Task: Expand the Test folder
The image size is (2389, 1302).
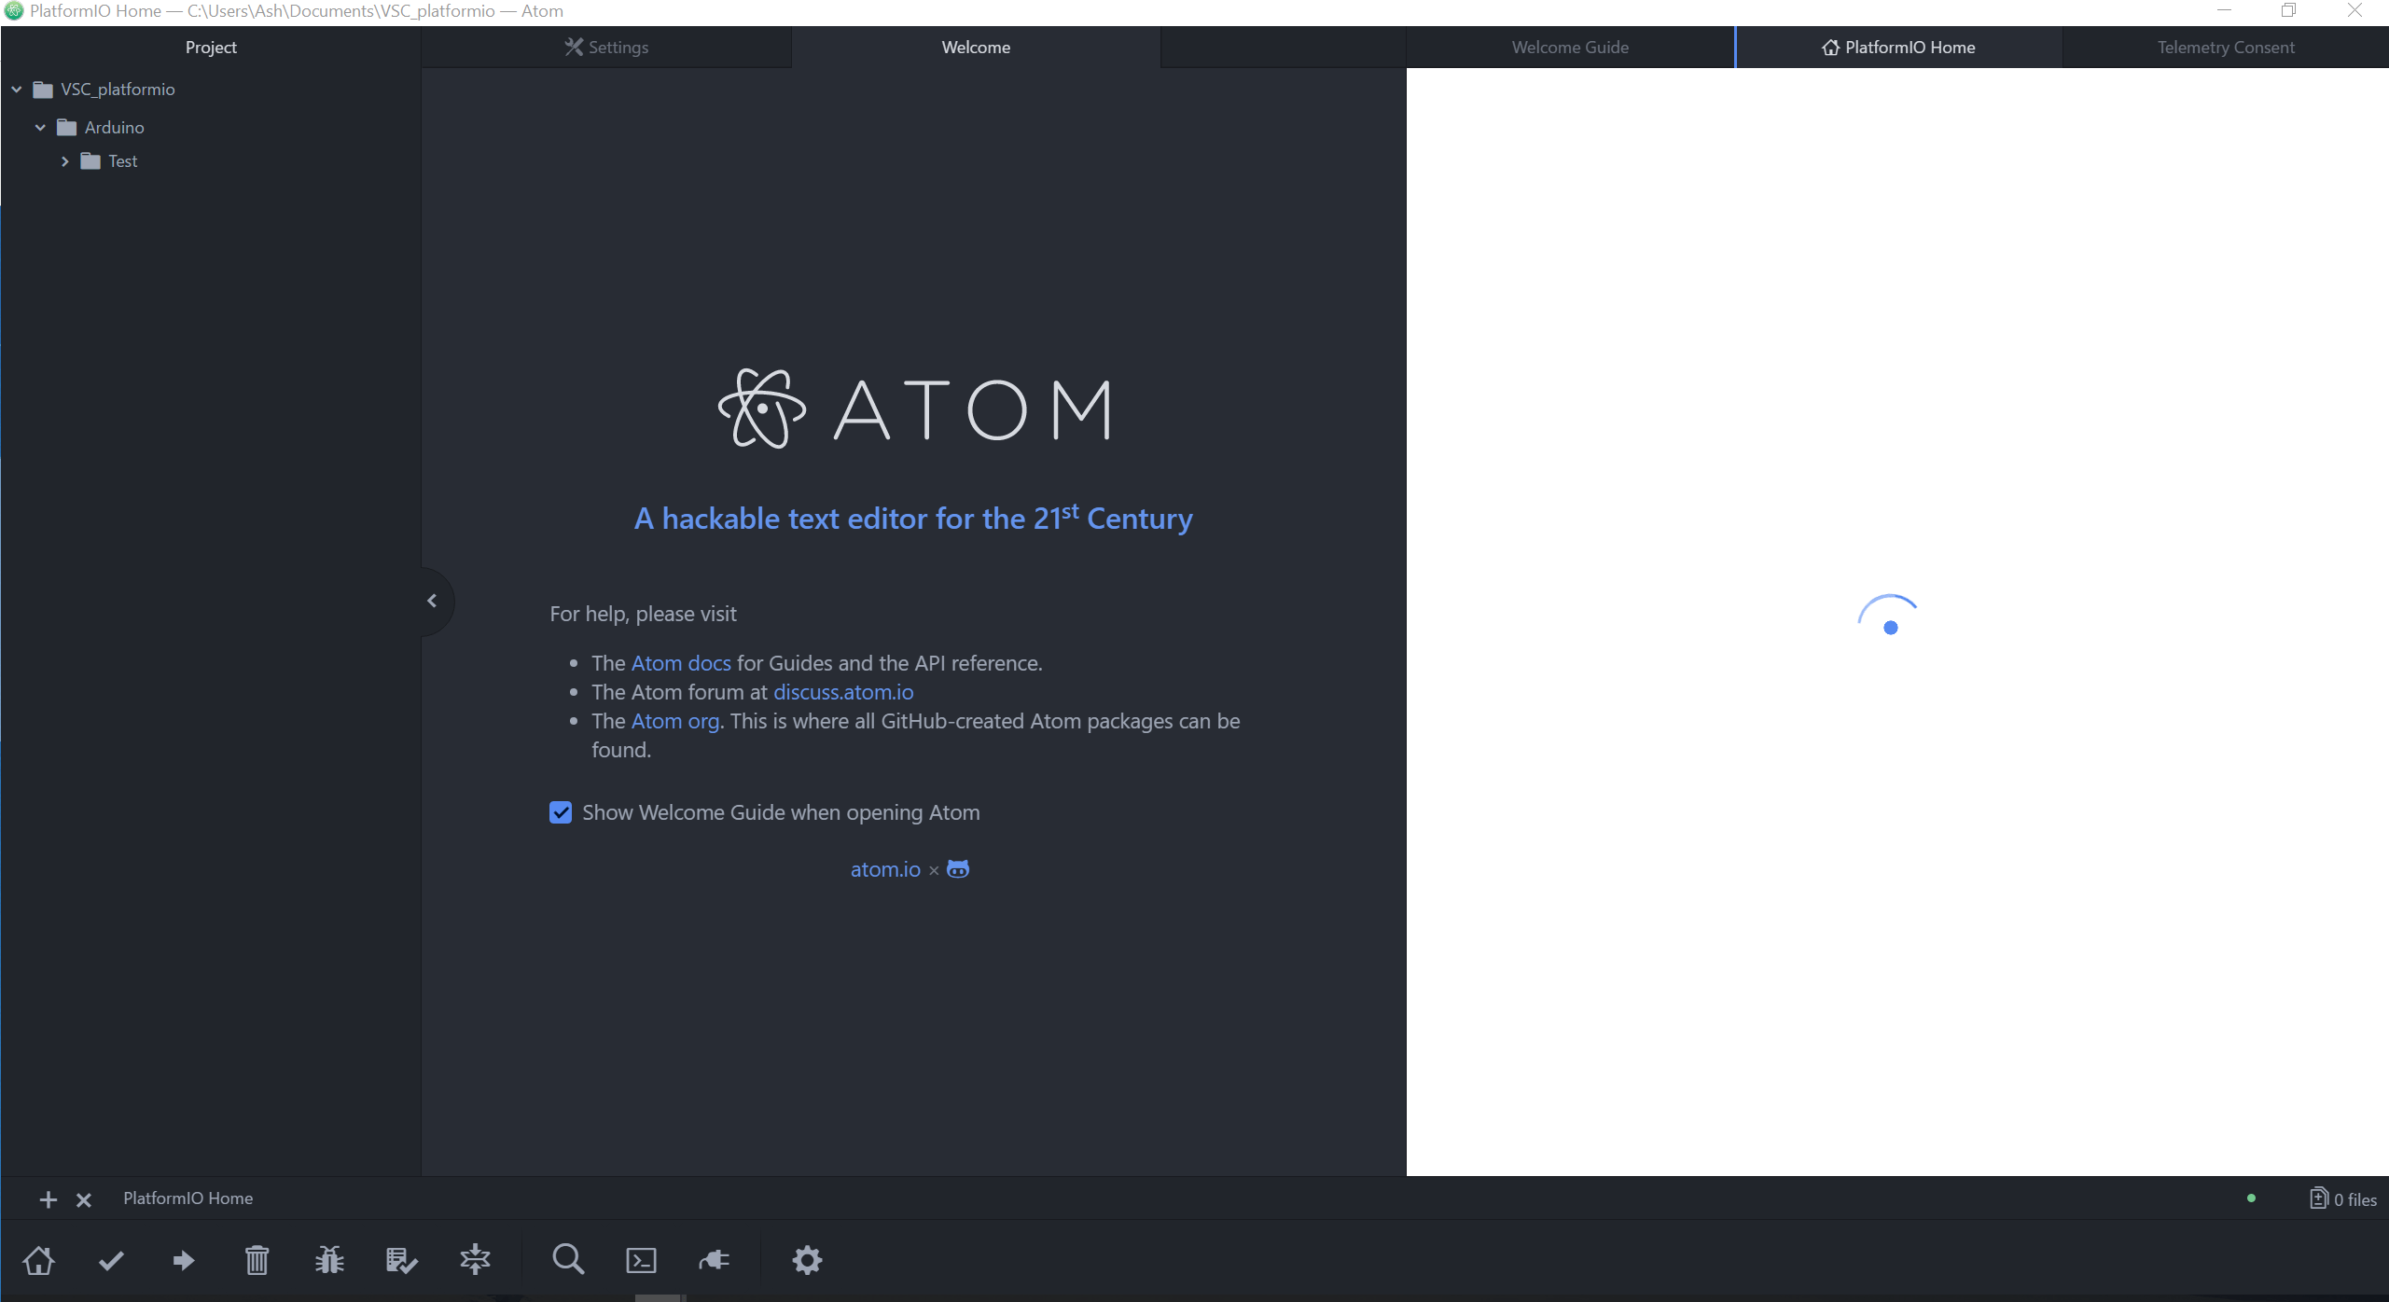Action: pos(64,161)
